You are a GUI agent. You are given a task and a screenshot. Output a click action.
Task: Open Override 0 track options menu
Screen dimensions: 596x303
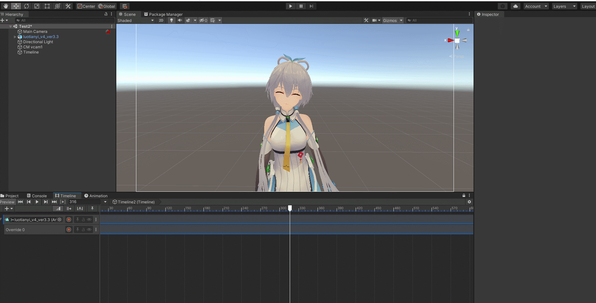point(96,230)
